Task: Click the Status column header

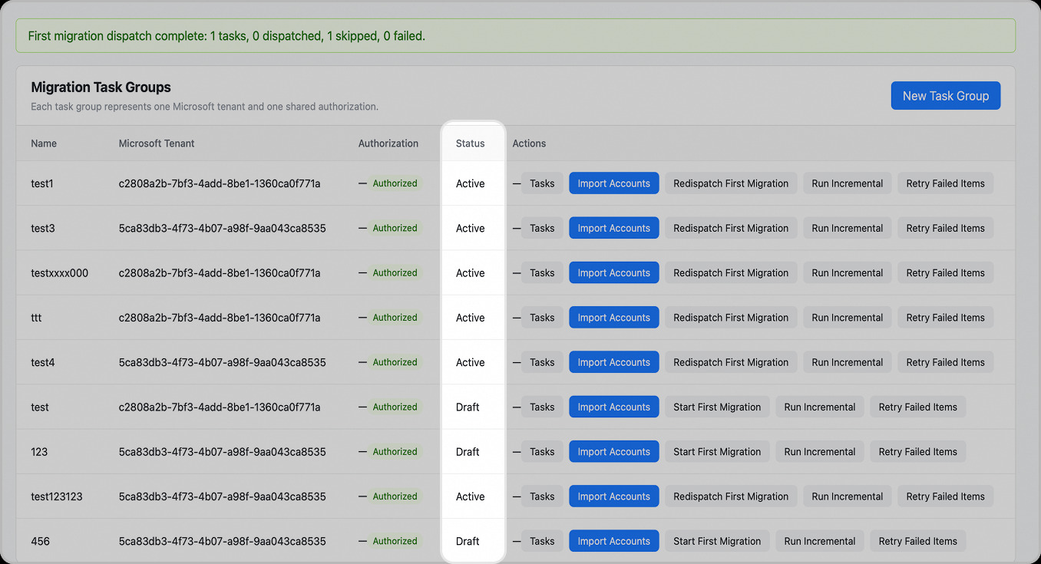Action: tap(470, 143)
